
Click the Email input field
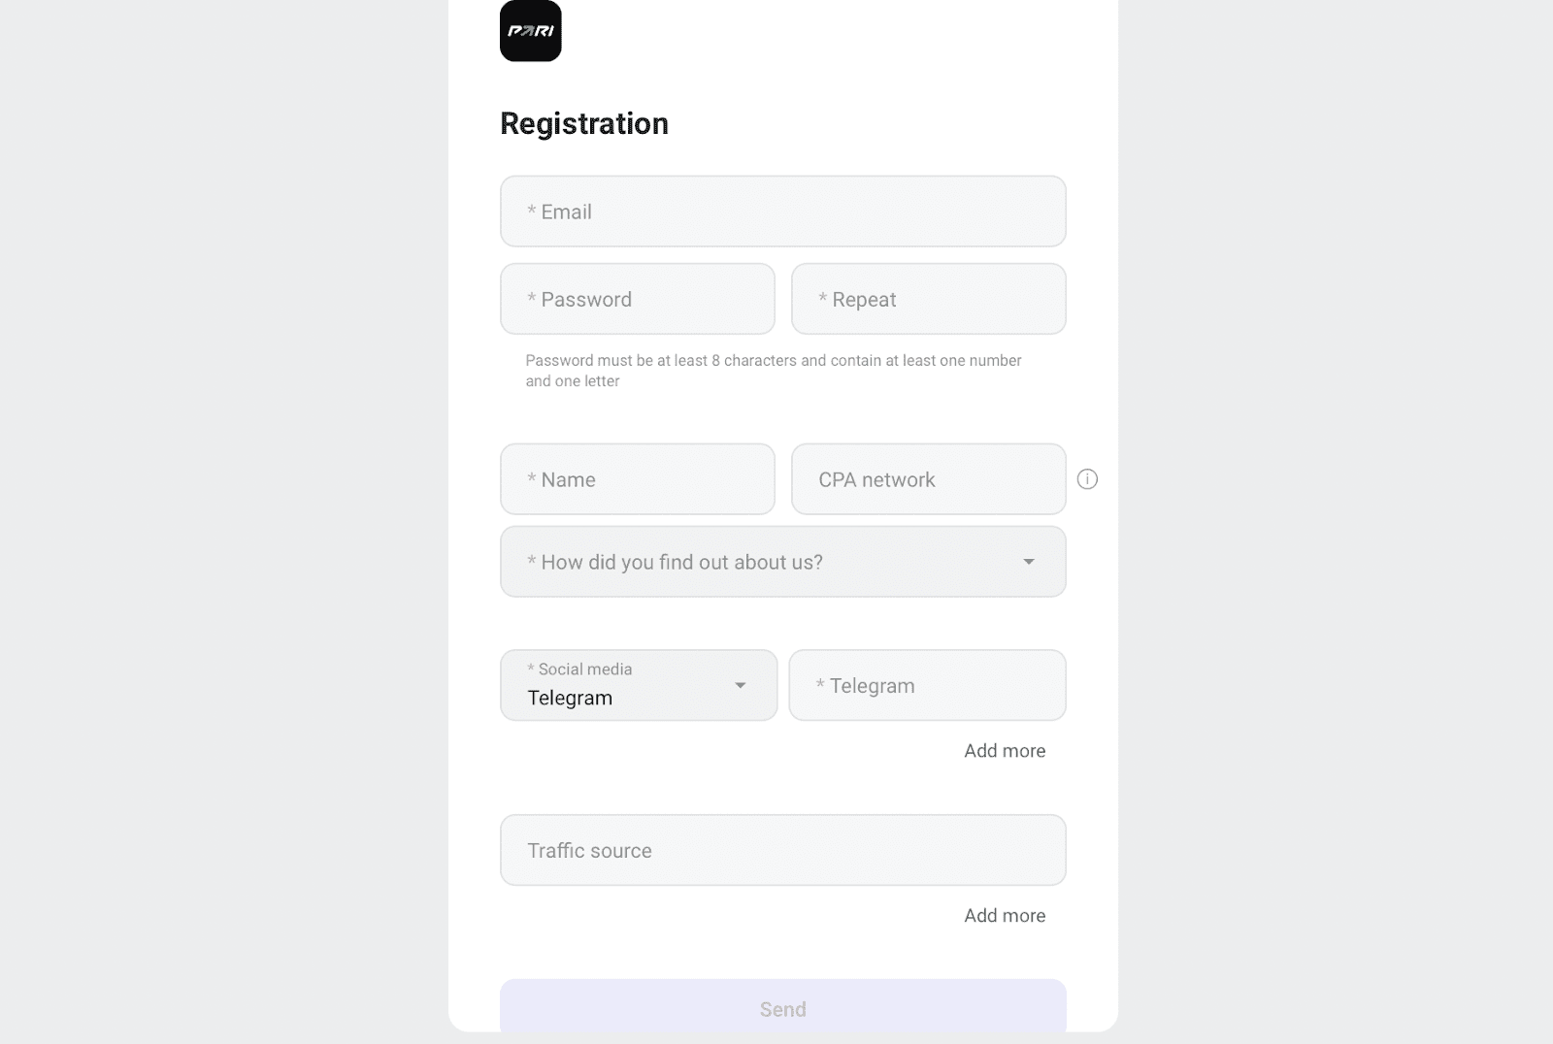tap(782, 212)
